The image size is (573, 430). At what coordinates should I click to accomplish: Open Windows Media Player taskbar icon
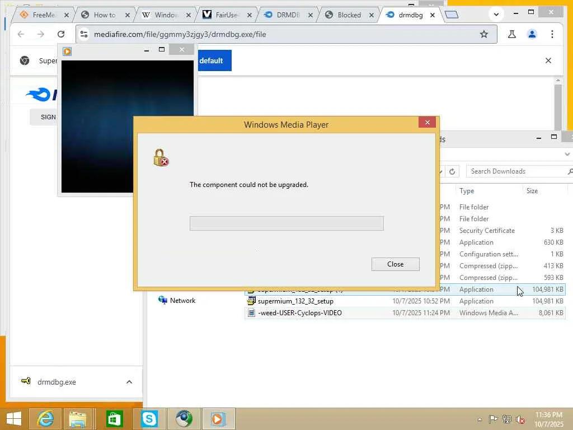[x=218, y=419]
